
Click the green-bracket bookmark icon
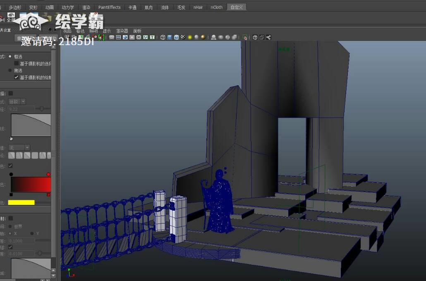101,38
